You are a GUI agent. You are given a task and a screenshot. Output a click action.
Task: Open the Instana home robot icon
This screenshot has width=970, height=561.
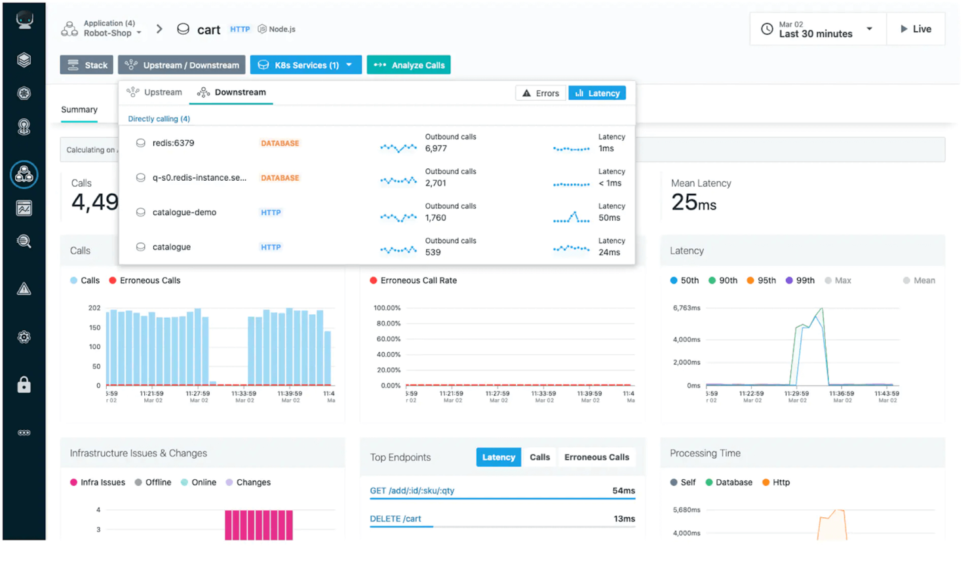point(24,18)
